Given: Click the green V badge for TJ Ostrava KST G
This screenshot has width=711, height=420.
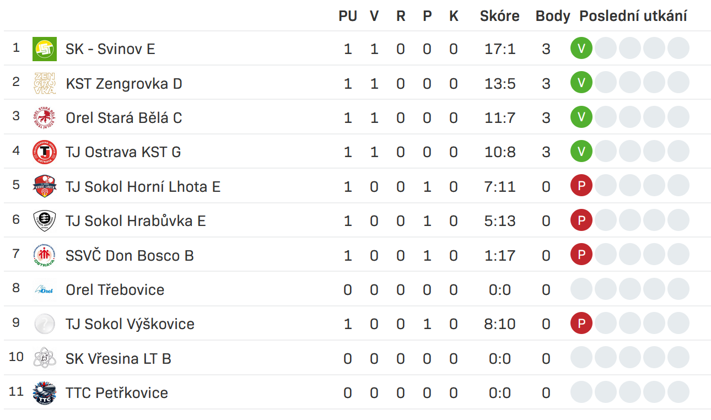Looking at the screenshot, I should point(581,152).
